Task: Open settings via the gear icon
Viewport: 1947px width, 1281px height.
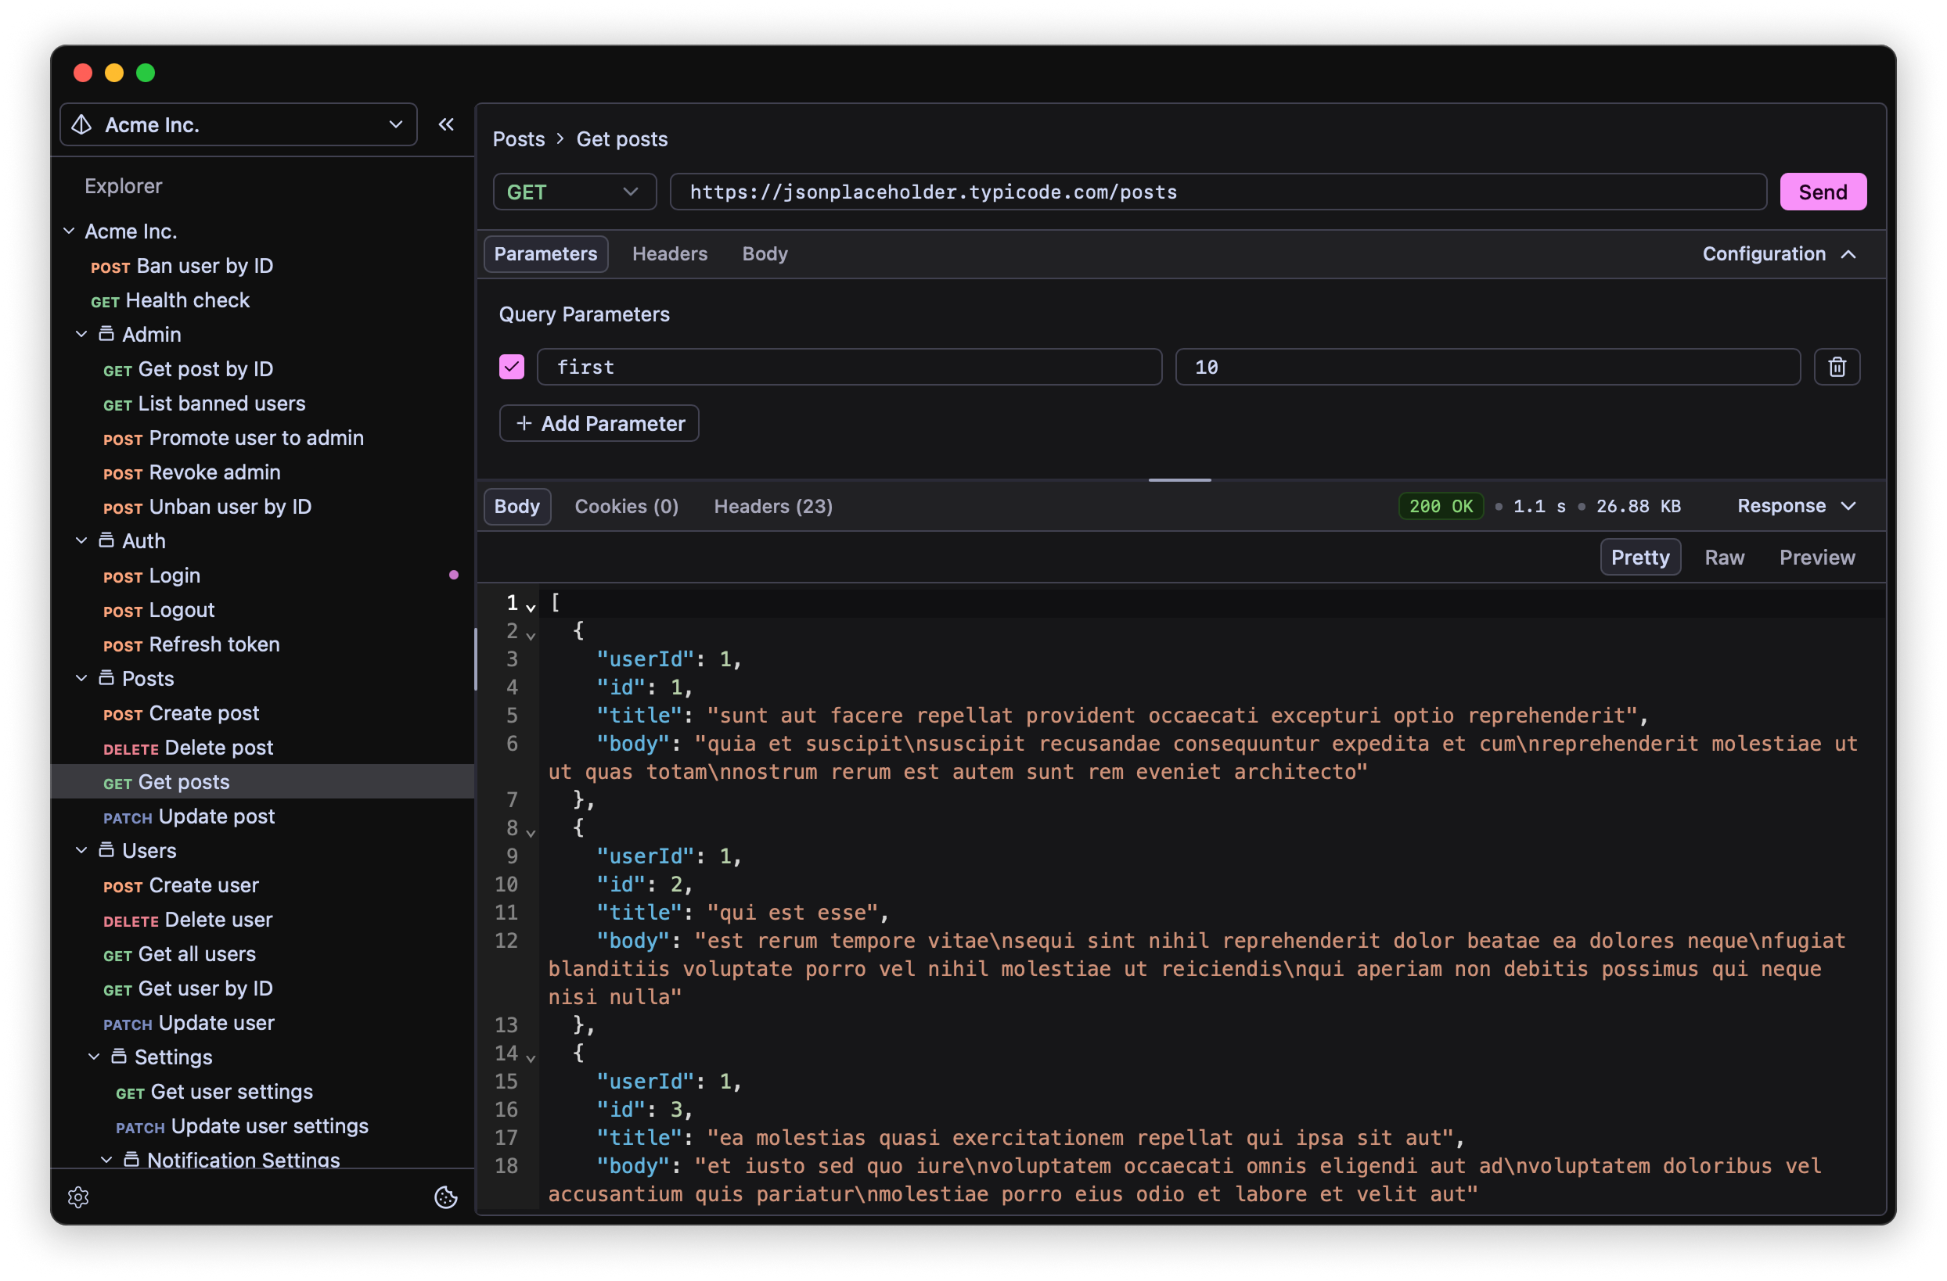Action: click(x=78, y=1197)
